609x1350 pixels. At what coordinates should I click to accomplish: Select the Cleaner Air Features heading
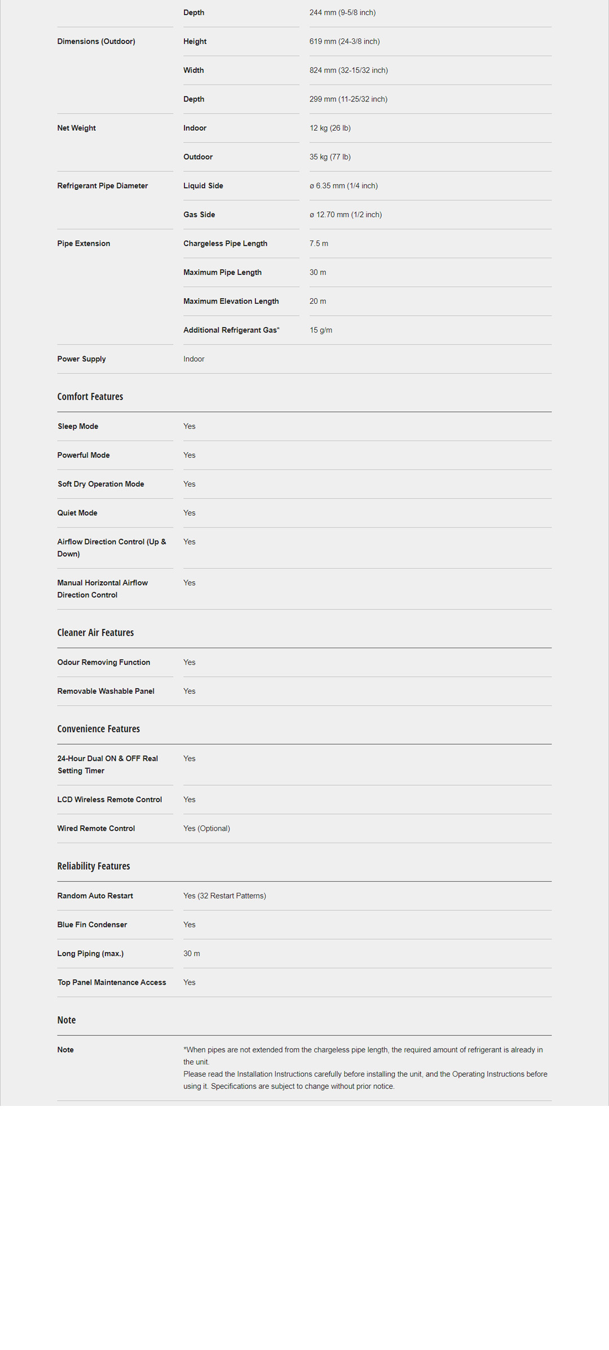(x=95, y=633)
